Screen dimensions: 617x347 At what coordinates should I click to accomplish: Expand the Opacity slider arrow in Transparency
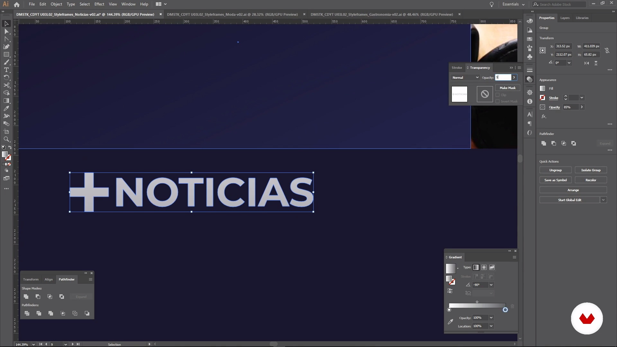click(x=514, y=77)
